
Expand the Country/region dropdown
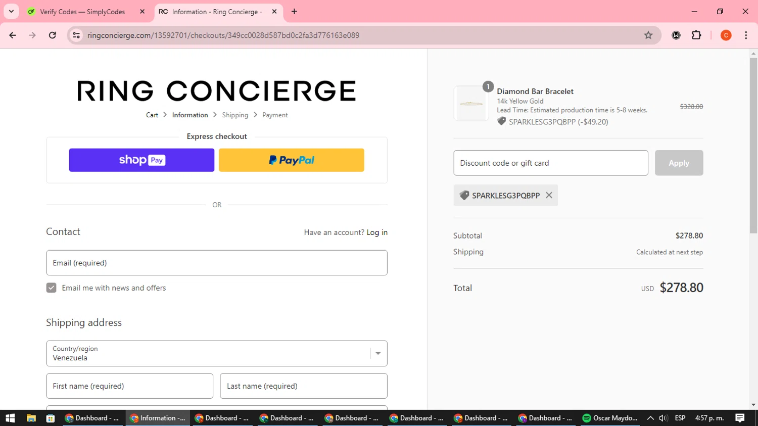(217, 353)
